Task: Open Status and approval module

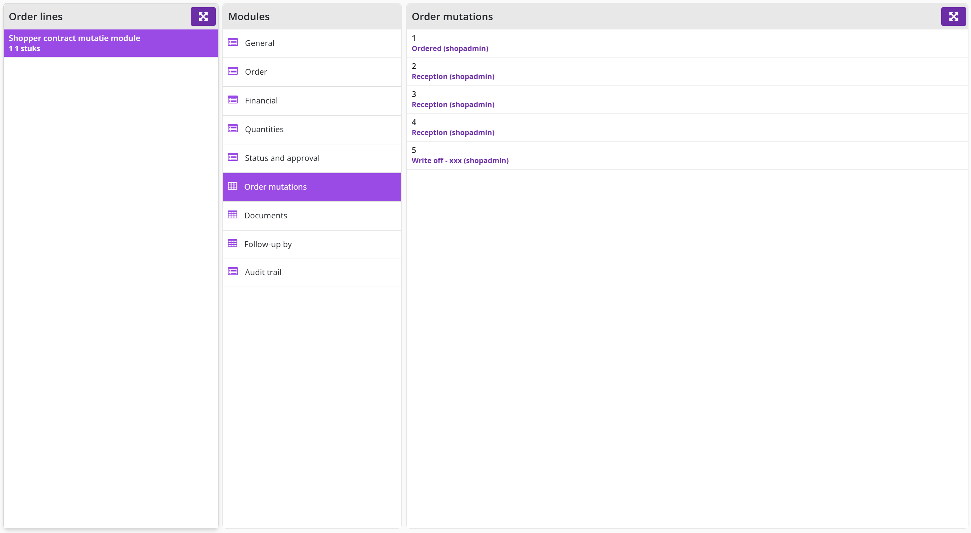Action: click(x=312, y=158)
